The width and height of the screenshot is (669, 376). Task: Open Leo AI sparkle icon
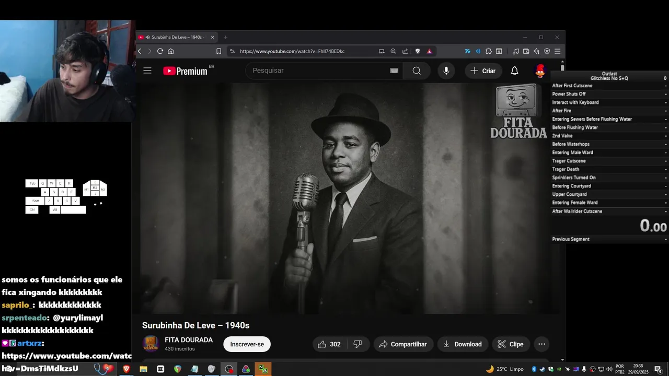[536, 51]
